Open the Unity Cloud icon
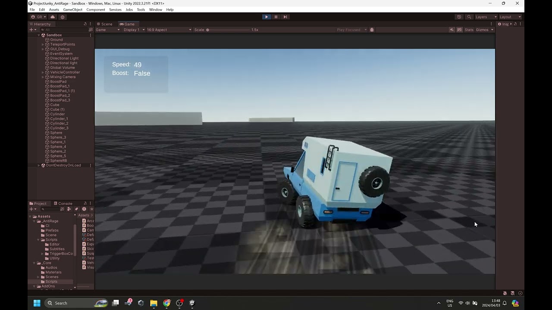552x310 pixels. point(53,17)
